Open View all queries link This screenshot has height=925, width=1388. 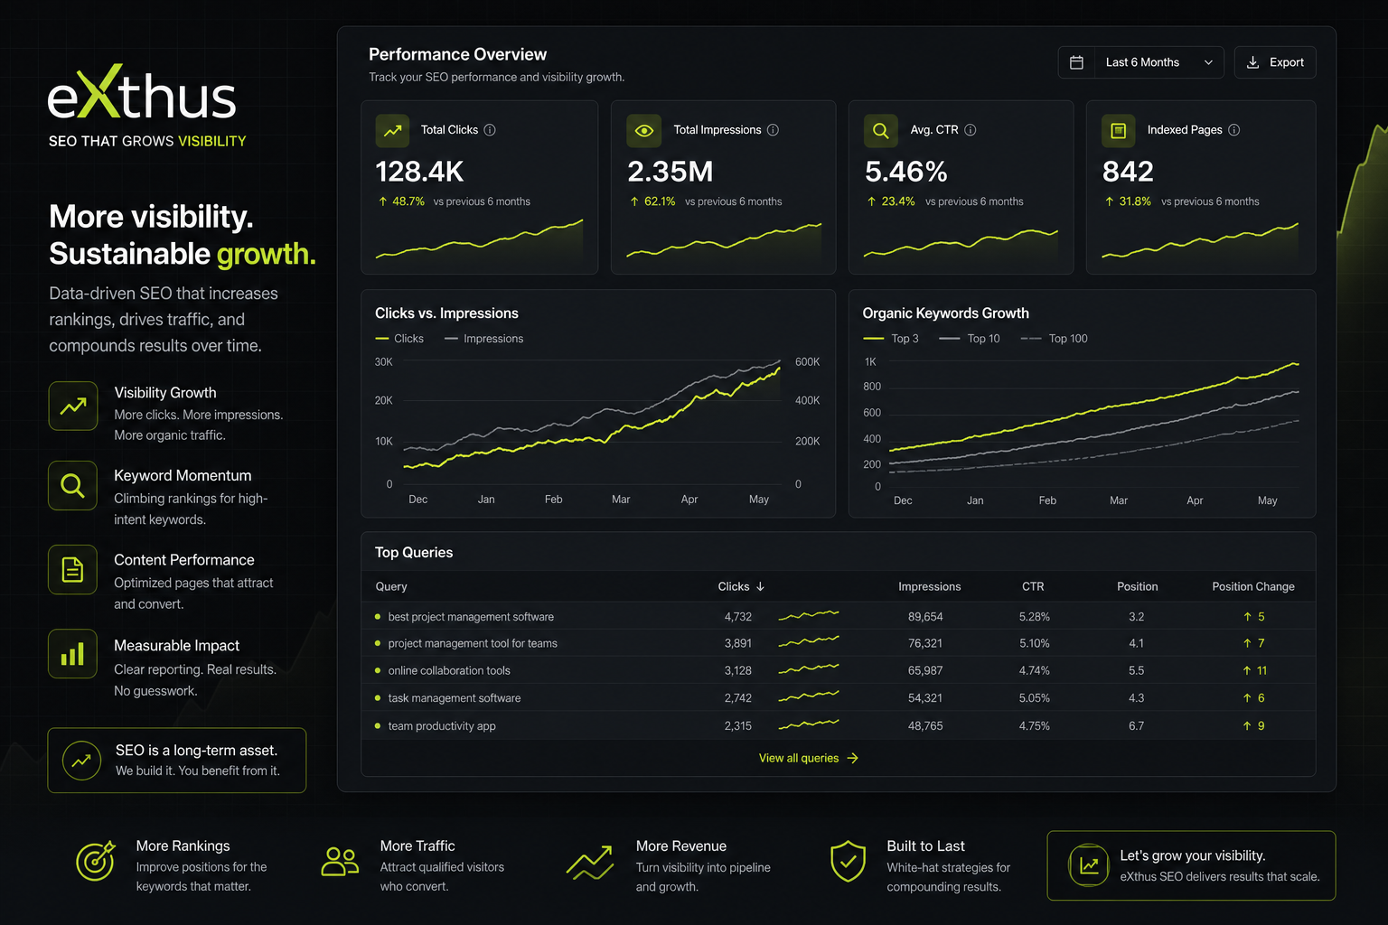pyautogui.click(x=809, y=758)
